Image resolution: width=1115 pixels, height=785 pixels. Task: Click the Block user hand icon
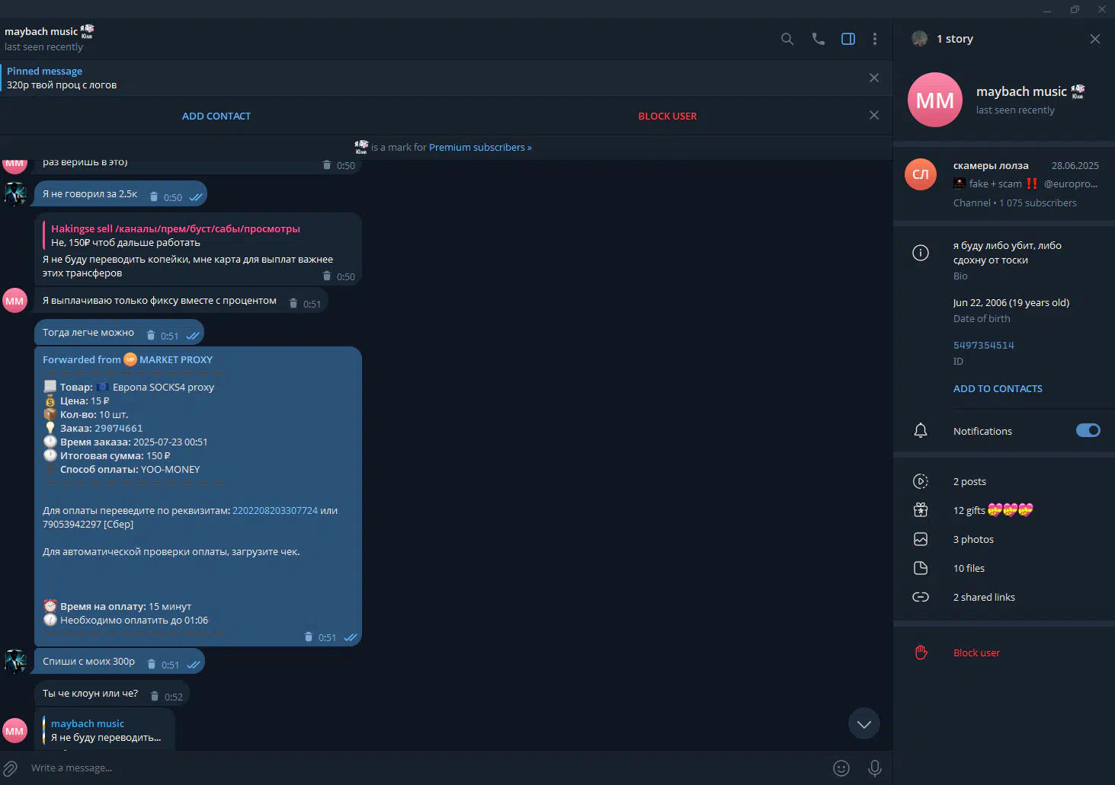[x=921, y=653]
